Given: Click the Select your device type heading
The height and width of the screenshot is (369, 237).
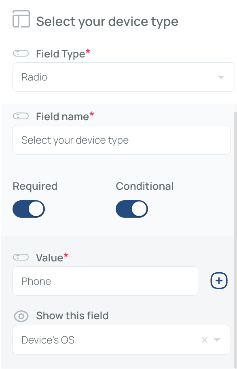Looking at the screenshot, I should [x=107, y=22].
